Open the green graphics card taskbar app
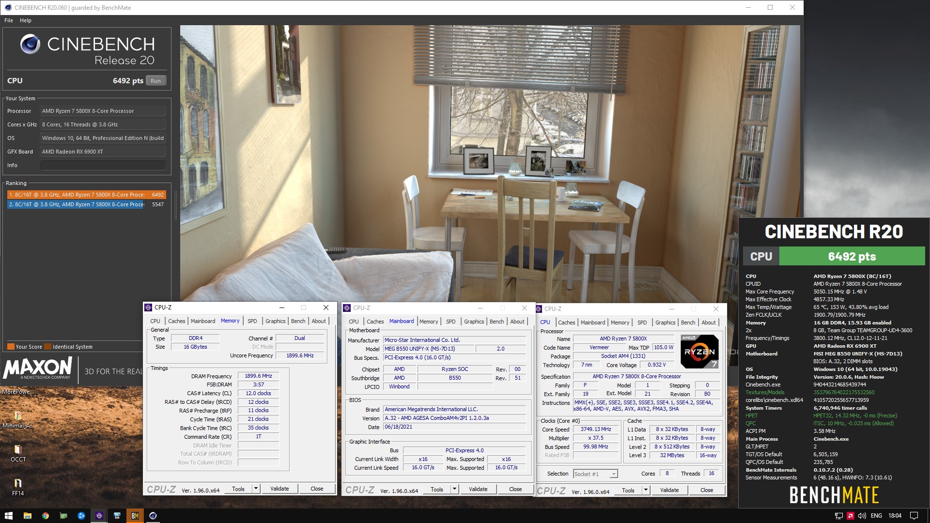The width and height of the screenshot is (930, 523). [x=63, y=516]
